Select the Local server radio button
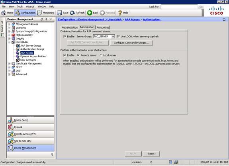 (101, 55)
